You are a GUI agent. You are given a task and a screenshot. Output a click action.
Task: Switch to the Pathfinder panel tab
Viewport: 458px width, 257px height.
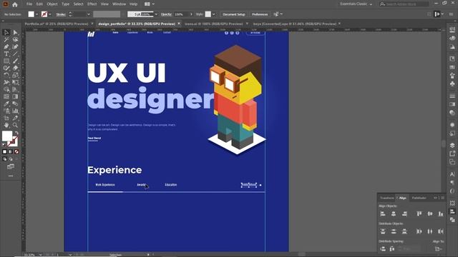pos(419,198)
